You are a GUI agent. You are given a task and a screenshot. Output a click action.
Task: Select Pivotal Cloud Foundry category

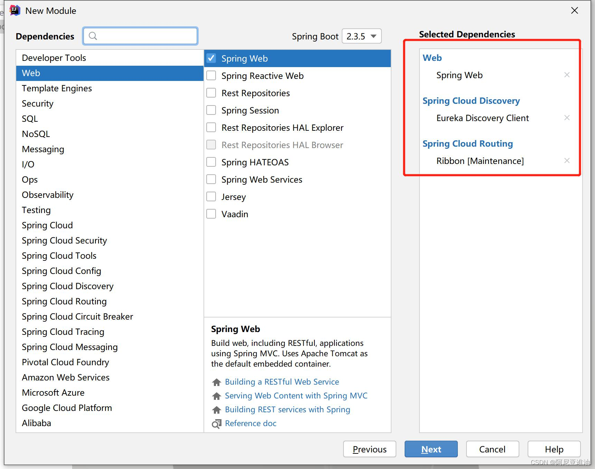click(110, 362)
